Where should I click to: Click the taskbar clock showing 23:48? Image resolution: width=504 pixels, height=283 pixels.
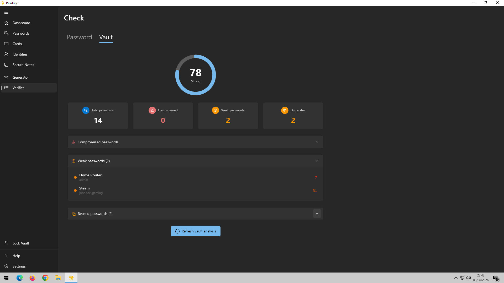click(x=481, y=278)
